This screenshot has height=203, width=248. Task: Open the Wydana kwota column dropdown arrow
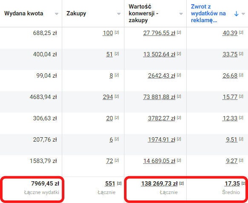click(57, 14)
